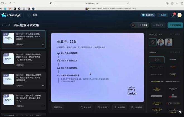Expand 分镜描述 in storyboard 2
Image resolution: width=184 pixels, height=117 pixels.
30,65
